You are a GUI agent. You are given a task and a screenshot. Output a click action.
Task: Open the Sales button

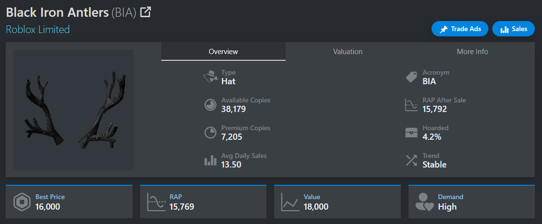coord(513,29)
